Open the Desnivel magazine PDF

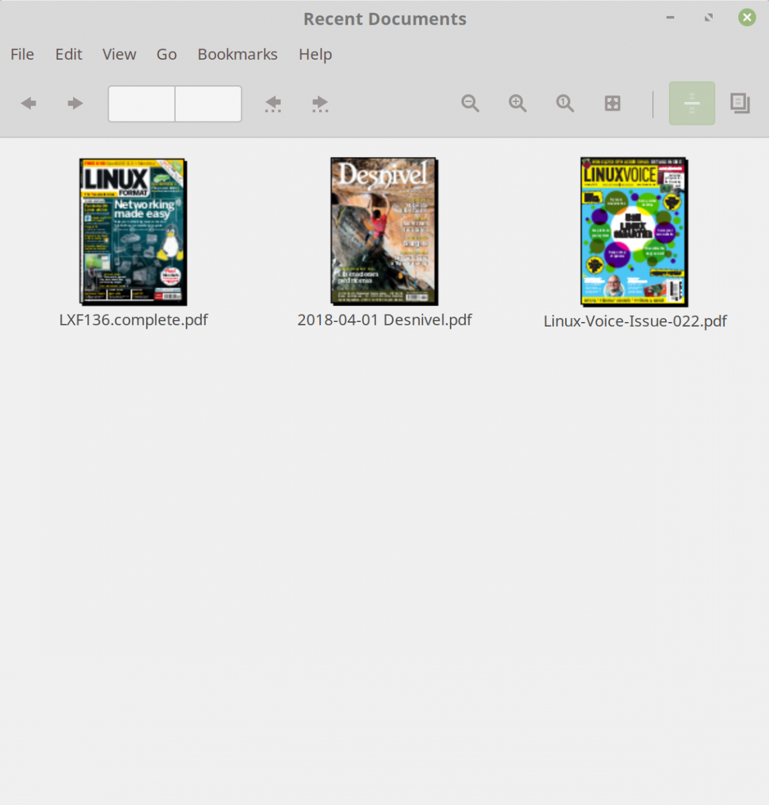pos(383,231)
